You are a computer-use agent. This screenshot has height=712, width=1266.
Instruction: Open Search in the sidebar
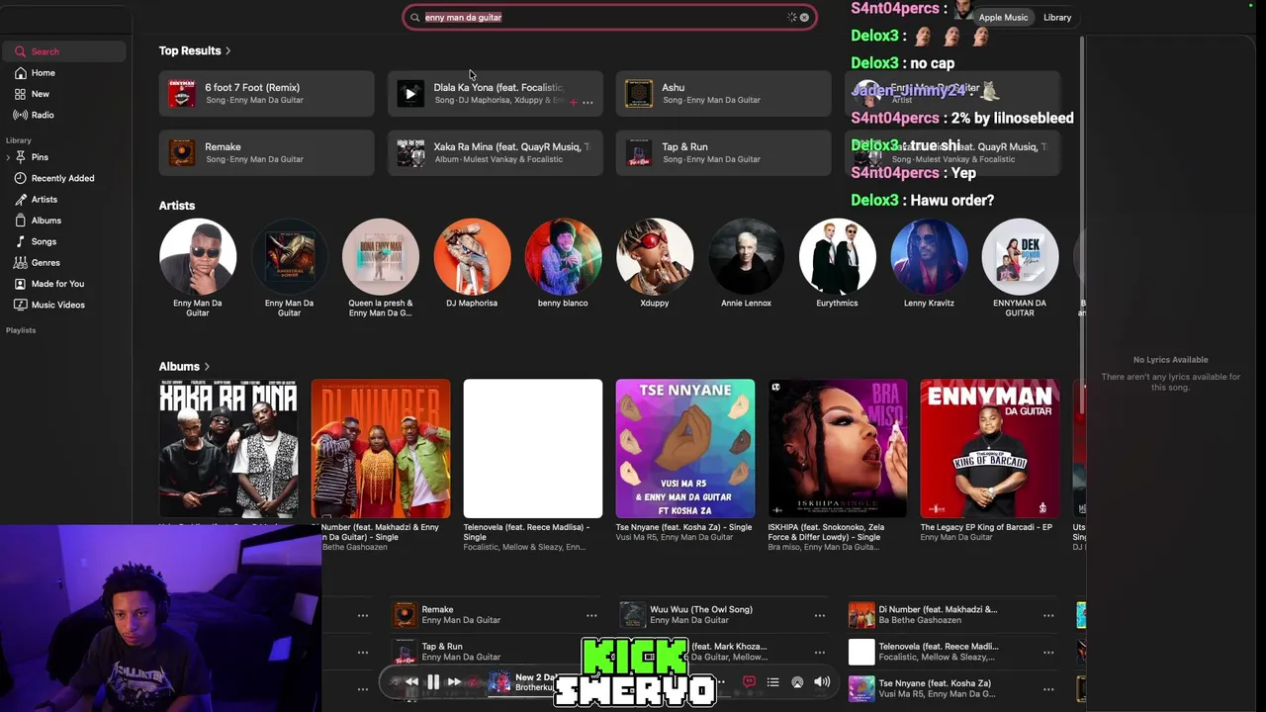click(x=62, y=51)
